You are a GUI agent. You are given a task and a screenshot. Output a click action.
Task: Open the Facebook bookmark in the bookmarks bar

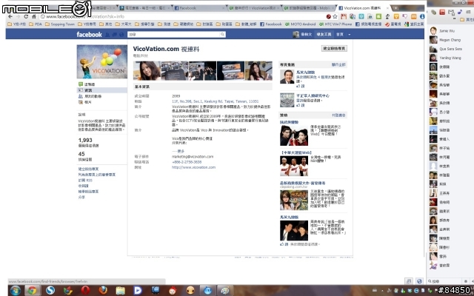pyautogui.click(x=271, y=24)
